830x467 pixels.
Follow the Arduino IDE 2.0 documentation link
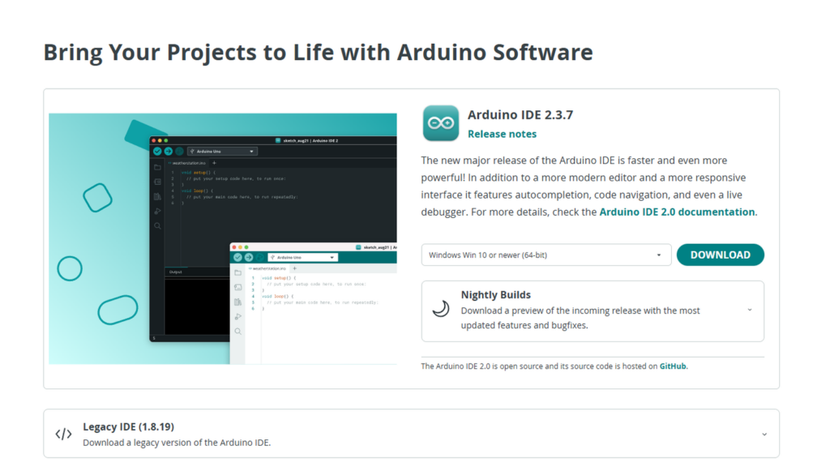677,212
